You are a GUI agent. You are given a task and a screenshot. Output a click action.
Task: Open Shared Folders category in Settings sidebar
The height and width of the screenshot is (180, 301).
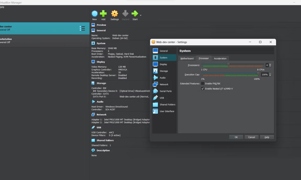pyautogui.click(x=164, y=104)
